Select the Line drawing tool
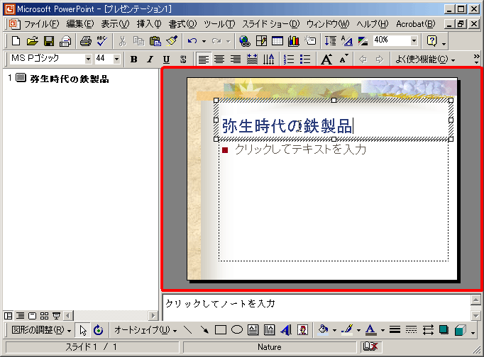The image size is (484, 357). click(187, 330)
